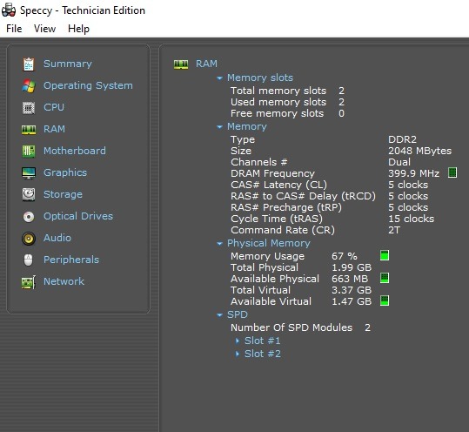469x432 pixels.
Task: Click the Motherboard icon in sidebar
Action: pos(29,152)
